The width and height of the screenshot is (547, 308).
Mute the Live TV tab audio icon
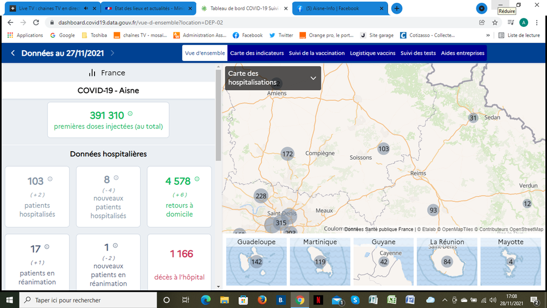(x=86, y=9)
